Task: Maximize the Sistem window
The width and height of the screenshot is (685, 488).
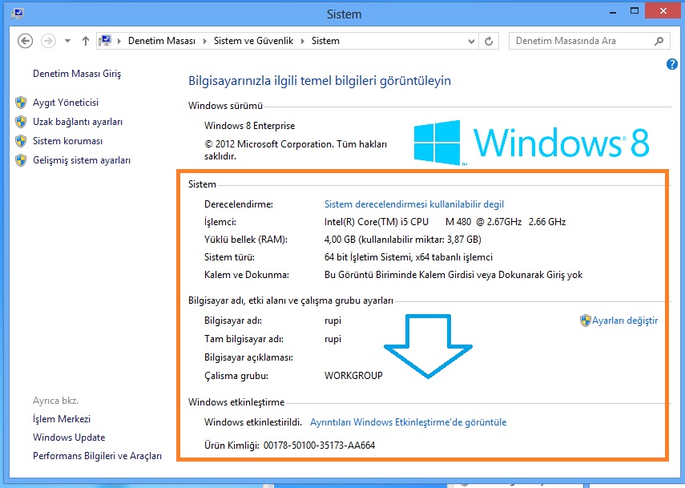Action: 635,11
